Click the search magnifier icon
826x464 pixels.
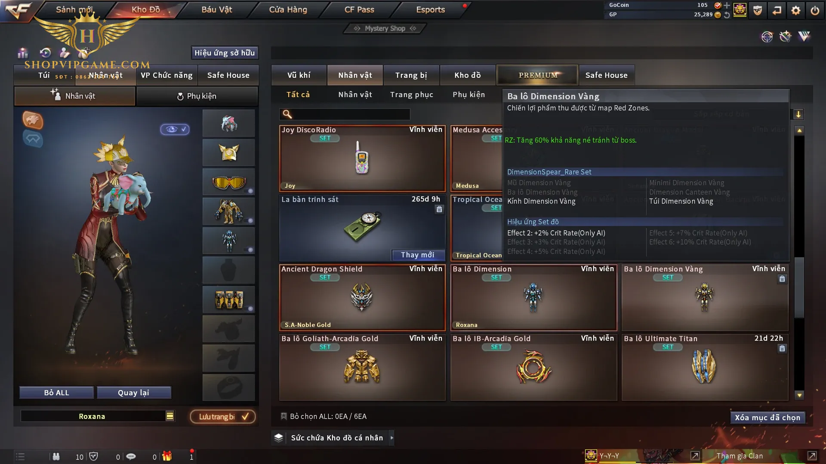287,114
